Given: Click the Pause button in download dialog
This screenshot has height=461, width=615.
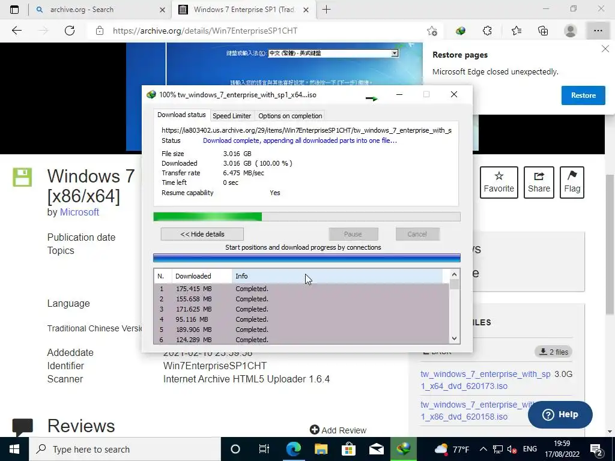Looking at the screenshot, I should pyautogui.click(x=353, y=234).
